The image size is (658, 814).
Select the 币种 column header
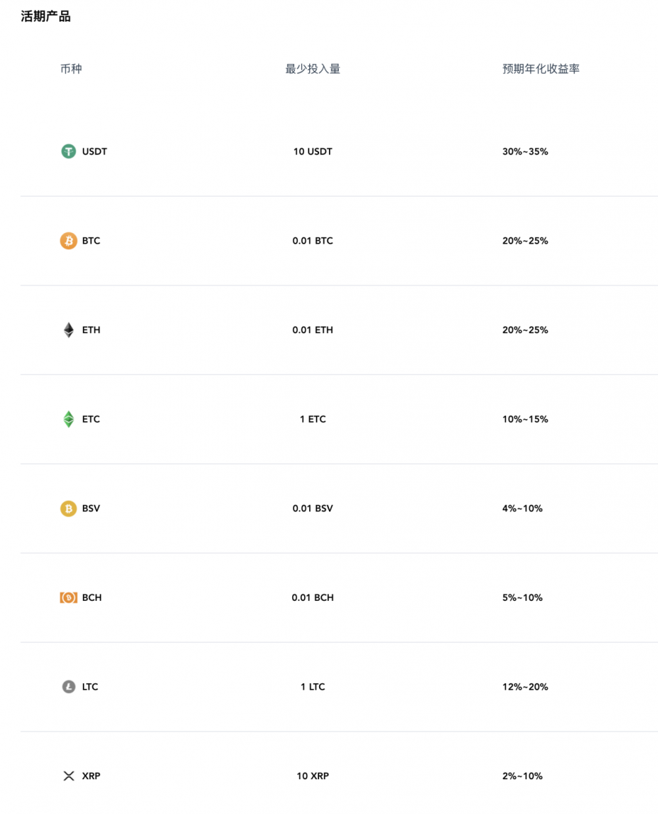tap(71, 69)
